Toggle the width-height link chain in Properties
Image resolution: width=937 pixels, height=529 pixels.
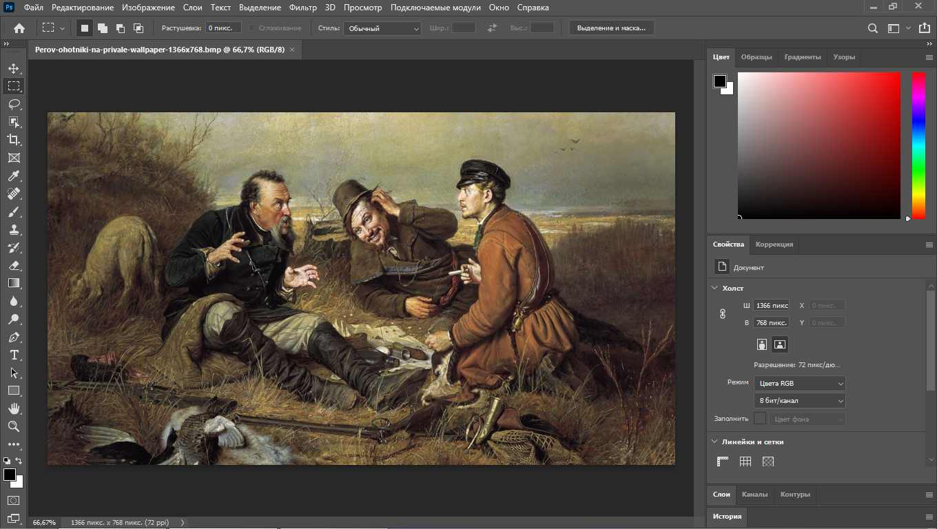(723, 313)
